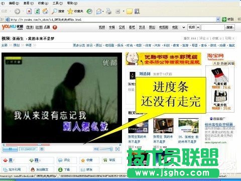
Task: Click the Taobao logo ad
Action: (x=215, y=57)
